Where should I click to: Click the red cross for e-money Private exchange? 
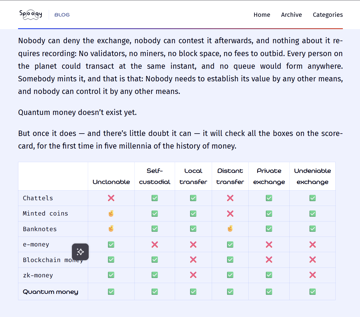[269, 245]
